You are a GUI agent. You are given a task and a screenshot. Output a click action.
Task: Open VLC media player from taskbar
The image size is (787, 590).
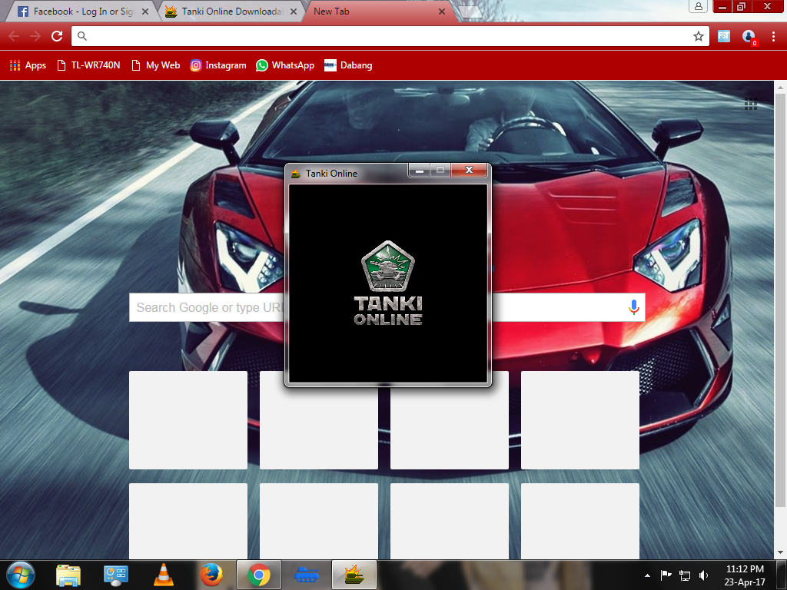(x=163, y=575)
